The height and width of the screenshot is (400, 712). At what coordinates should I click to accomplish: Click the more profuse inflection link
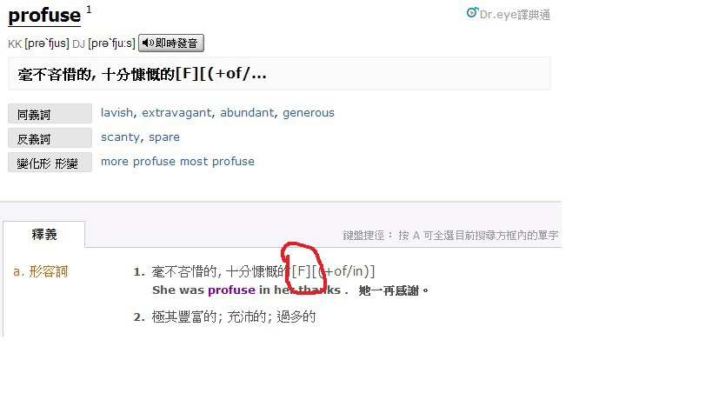pos(138,162)
